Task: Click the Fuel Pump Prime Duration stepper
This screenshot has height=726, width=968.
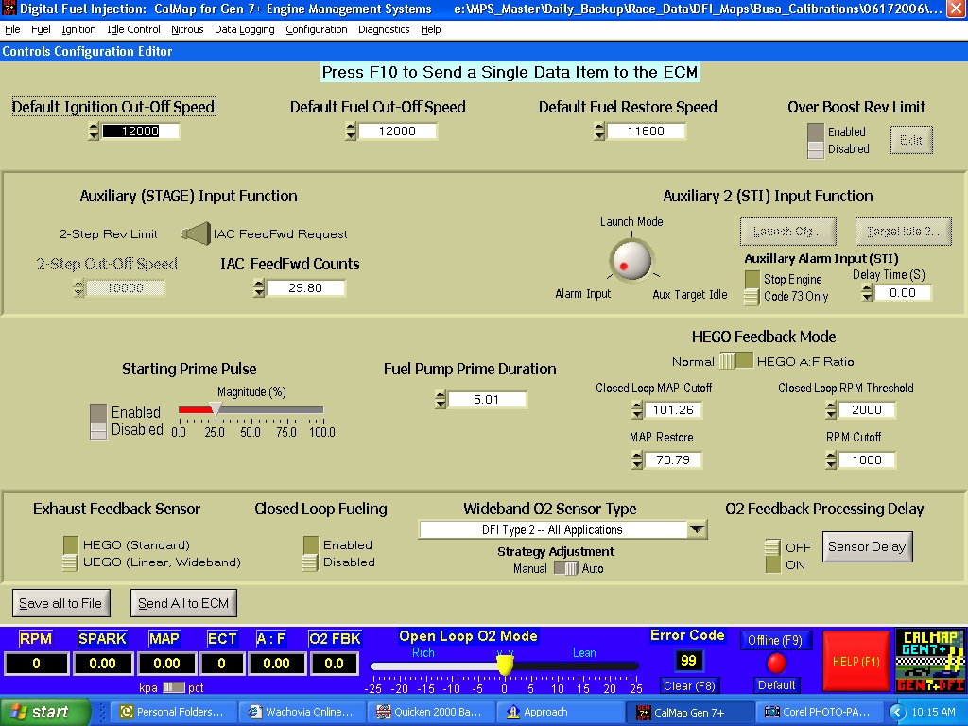Action: coord(440,400)
